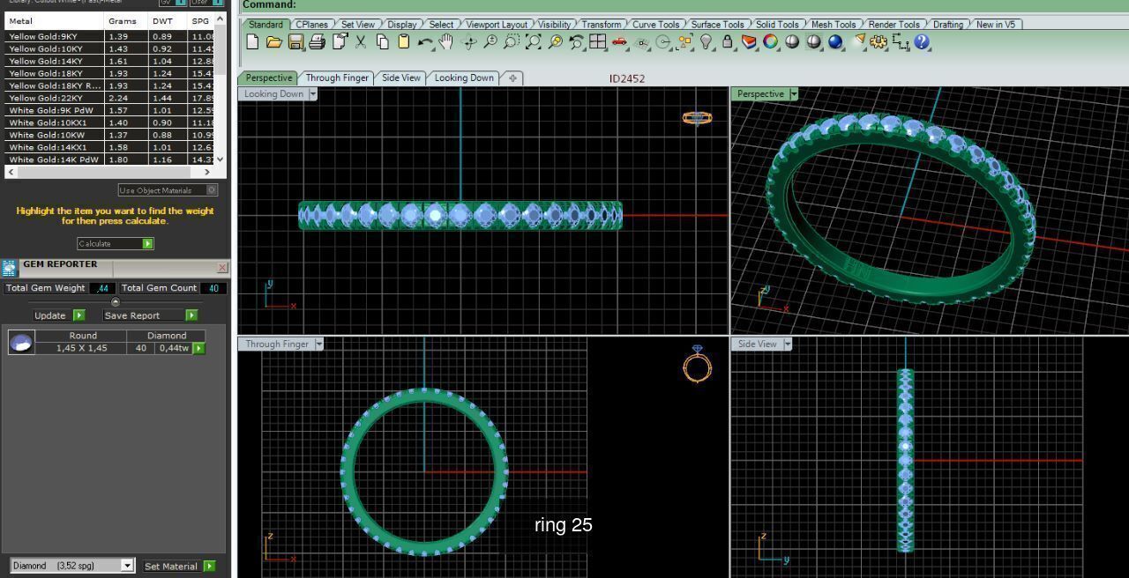The height and width of the screenshot is (578, 1129).
Task: Open the Curve Tools toolbar tab
Action: [x=655, y=25]
